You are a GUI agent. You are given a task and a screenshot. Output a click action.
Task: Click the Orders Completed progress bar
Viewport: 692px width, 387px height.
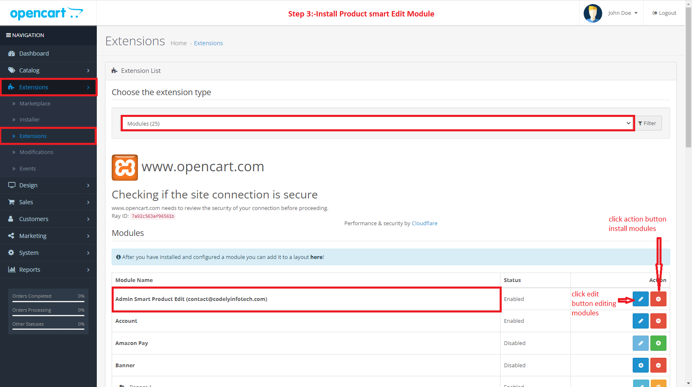(x=48, y=301)
